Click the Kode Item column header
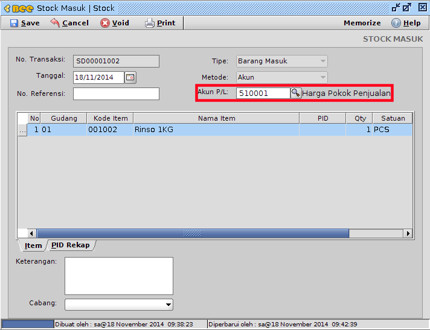 (x=111, y=118)
